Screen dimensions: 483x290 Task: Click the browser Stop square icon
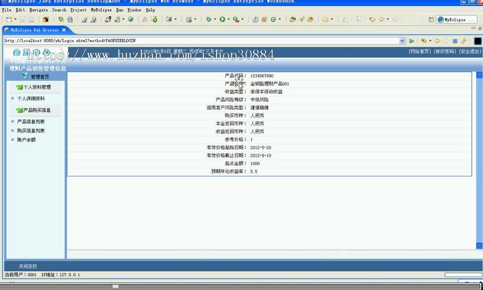pyautogui.click(x=455, y=41)
